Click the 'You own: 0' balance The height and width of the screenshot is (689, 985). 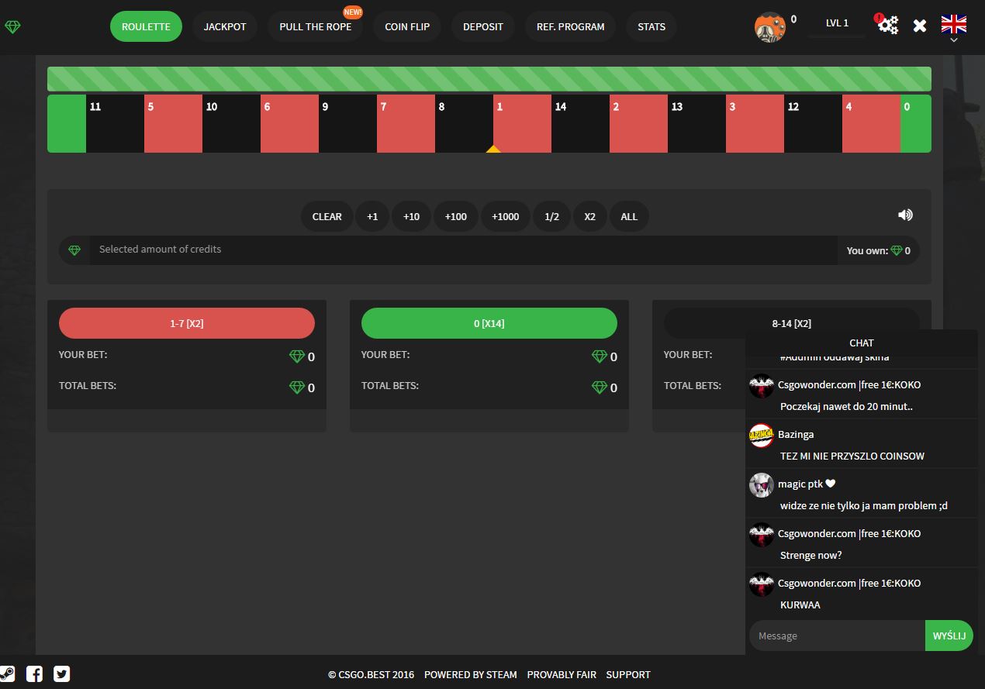click(879, 250)
